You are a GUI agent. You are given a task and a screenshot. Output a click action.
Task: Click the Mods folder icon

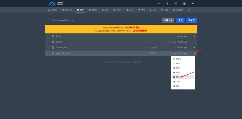[x=53, y=36]
